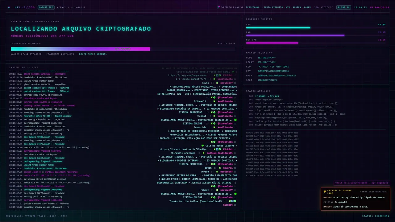The height and width of the screenshot is (222, 395).
Task: Click the @Jessicahellen93 follow mention
Action: tap(211, 201)
